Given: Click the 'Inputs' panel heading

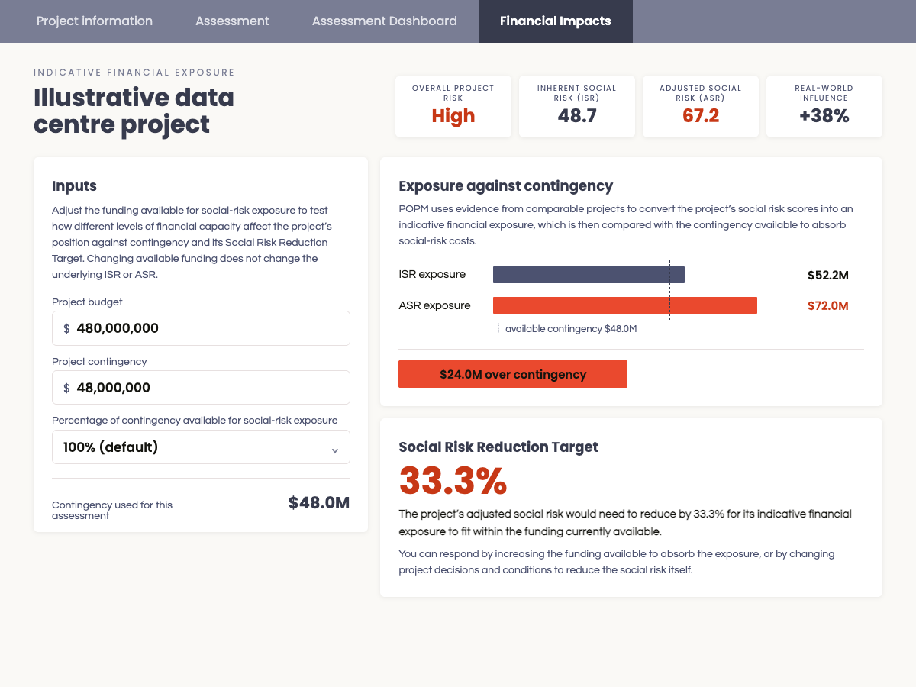Looking at the screenshot, I should [74, 186].
